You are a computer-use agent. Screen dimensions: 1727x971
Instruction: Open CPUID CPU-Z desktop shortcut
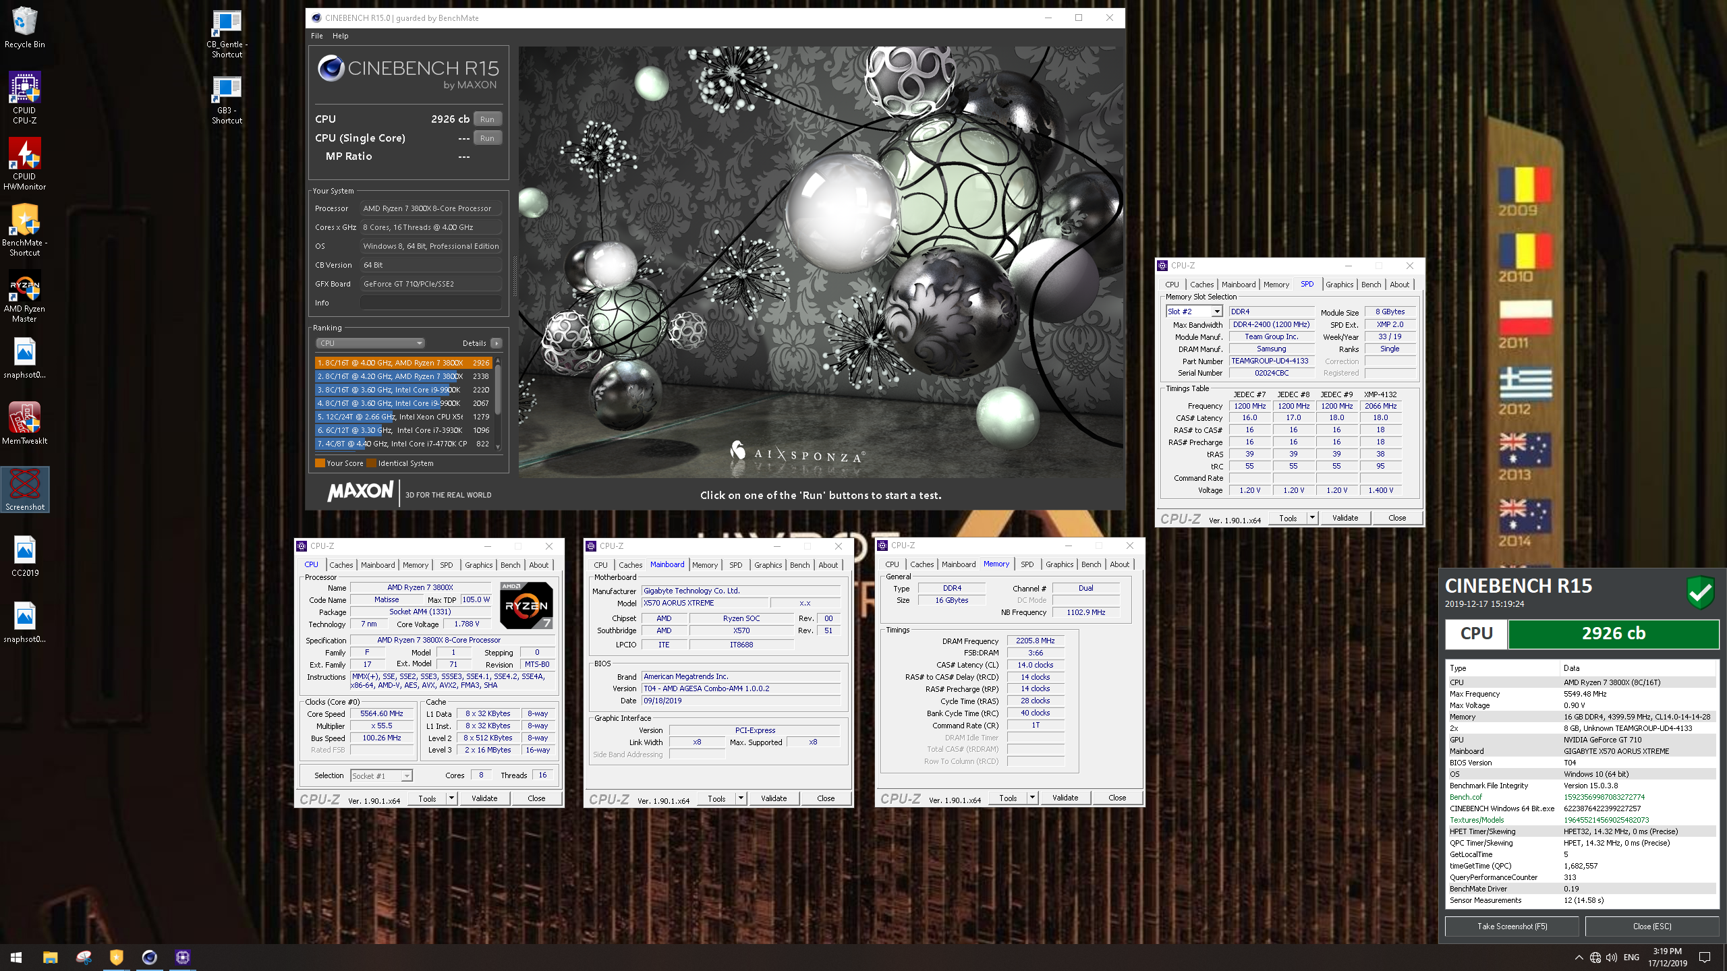pyautogui.click(x=24, y=98)
